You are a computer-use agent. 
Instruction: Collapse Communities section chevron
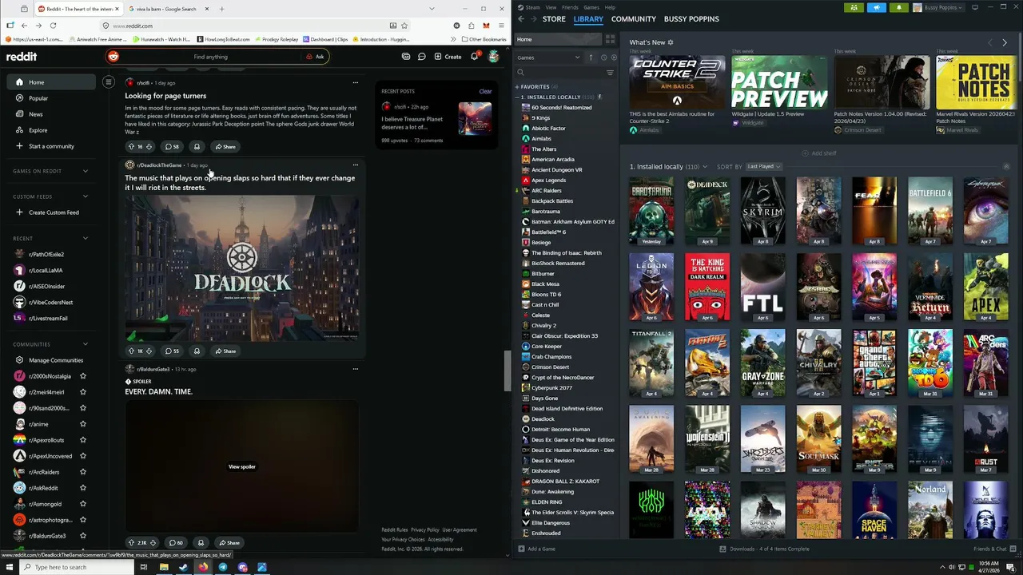click(86, 344)
